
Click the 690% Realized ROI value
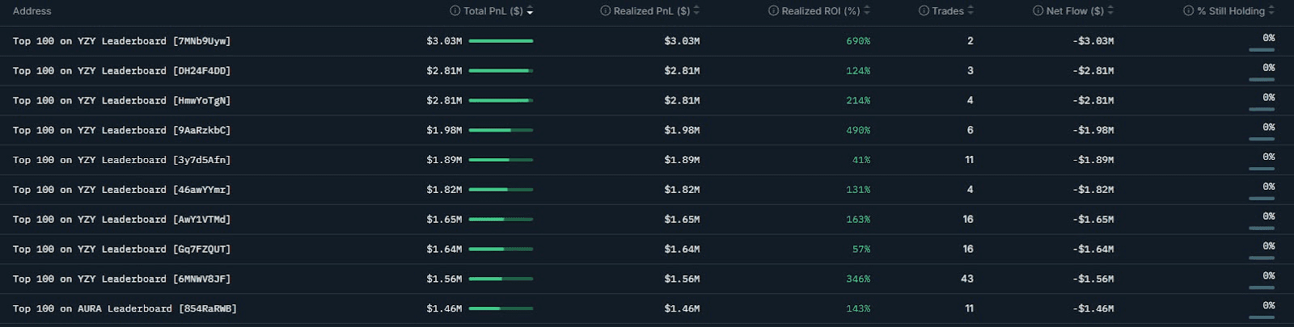click(858, 41)
